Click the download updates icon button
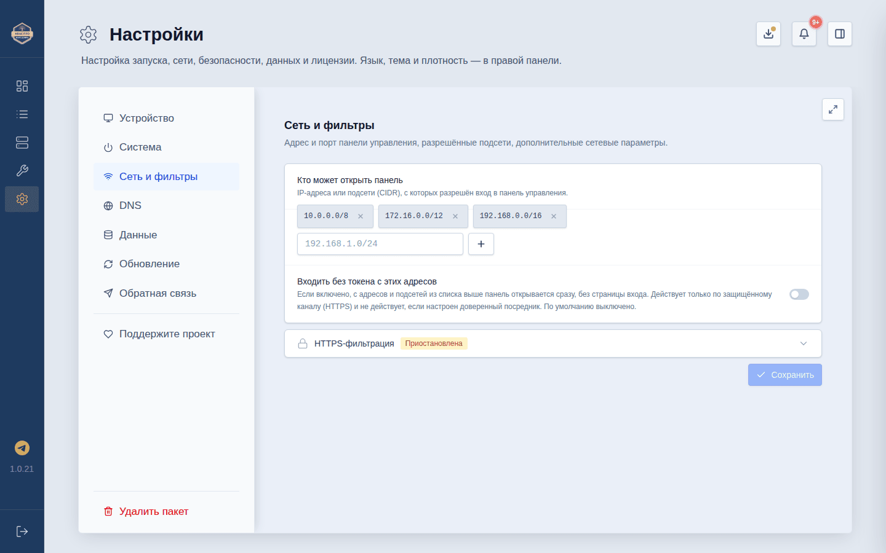 pyautogui.click(x=768, y=34)
